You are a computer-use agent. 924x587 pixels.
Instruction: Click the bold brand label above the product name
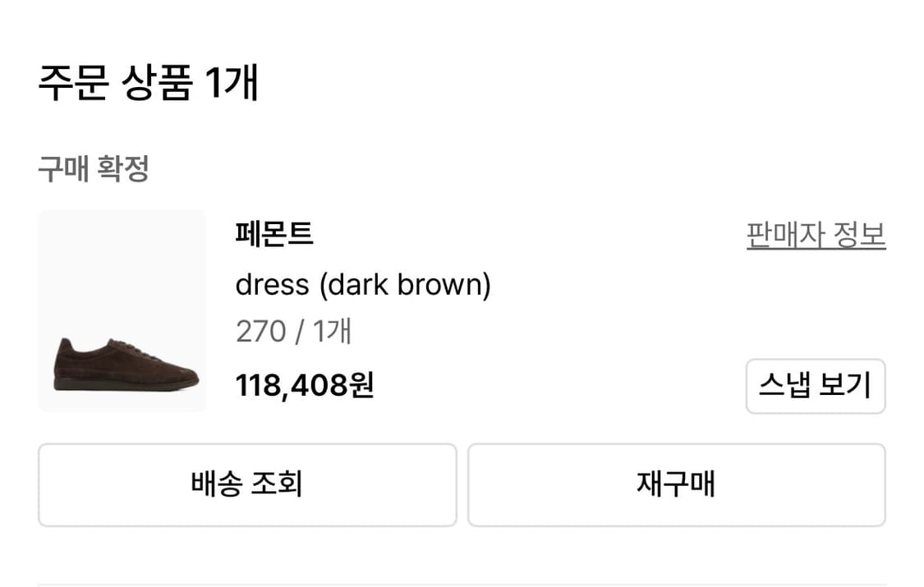coord(274,235)
